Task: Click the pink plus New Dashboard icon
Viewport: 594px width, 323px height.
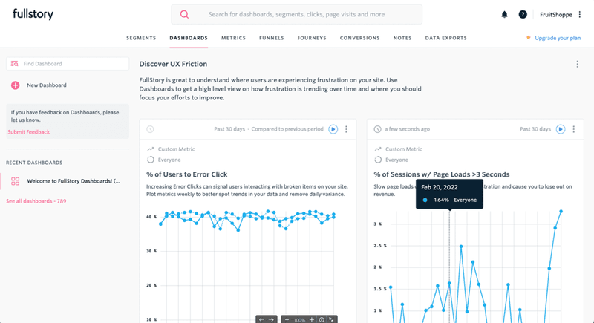Action: (x=15, y=85)
